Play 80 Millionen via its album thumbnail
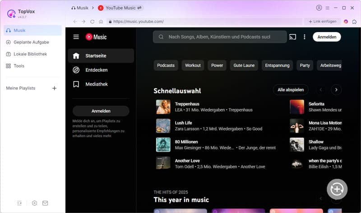Screen dimensions: 361x213 (163, 145)
